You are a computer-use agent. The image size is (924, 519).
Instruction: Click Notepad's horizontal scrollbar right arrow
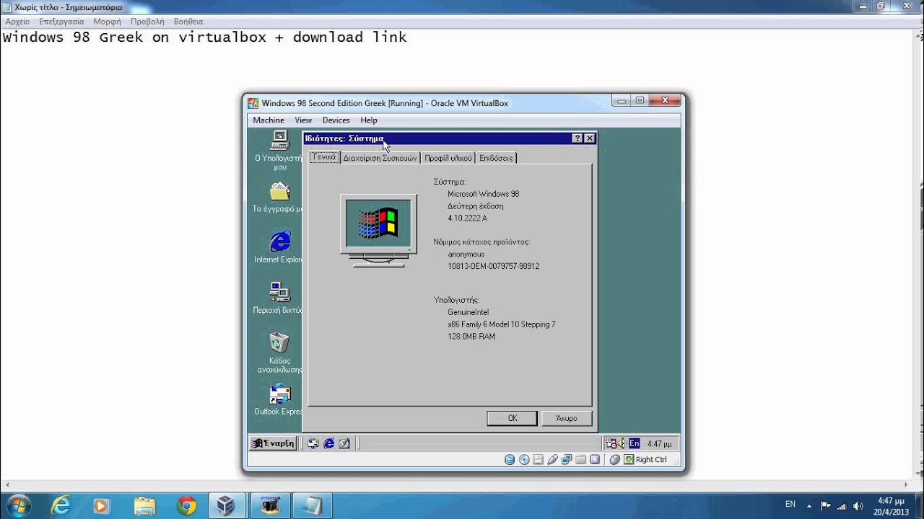pyautogui.click(x=907, y=485)
